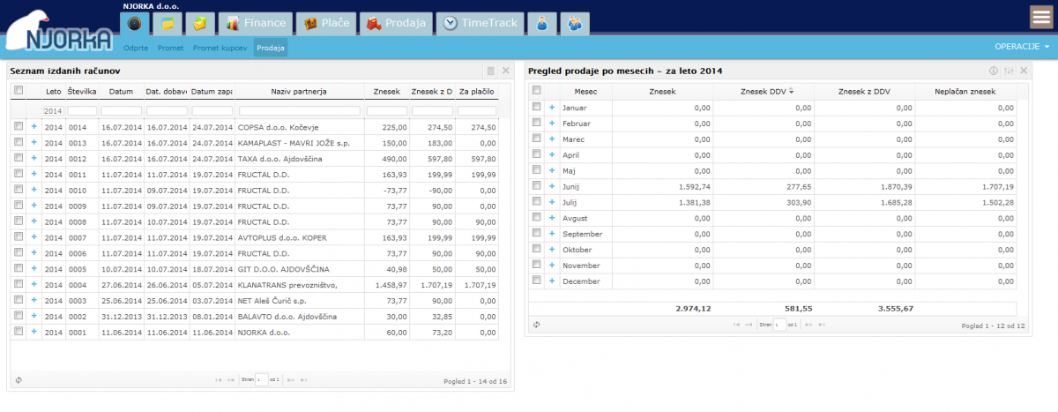The image size is (1058, 412).
Task: Select the checkbox next to Junij row
Action: [x=536, y=186]
